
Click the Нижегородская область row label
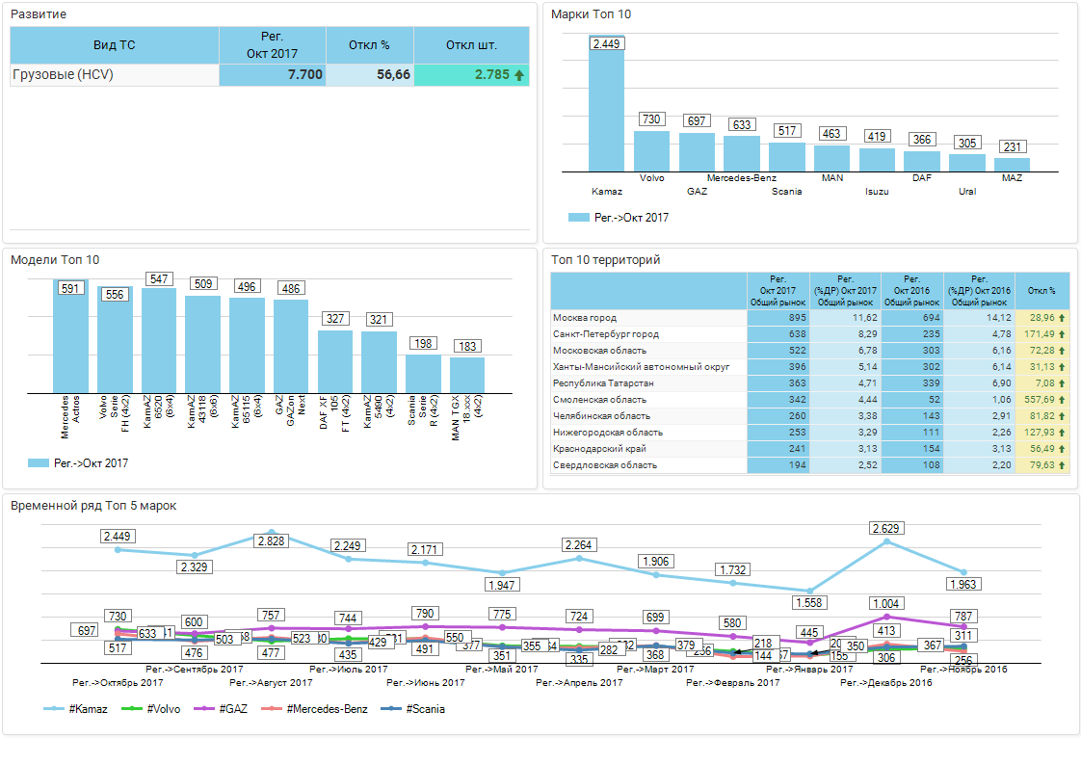(608, 433)
